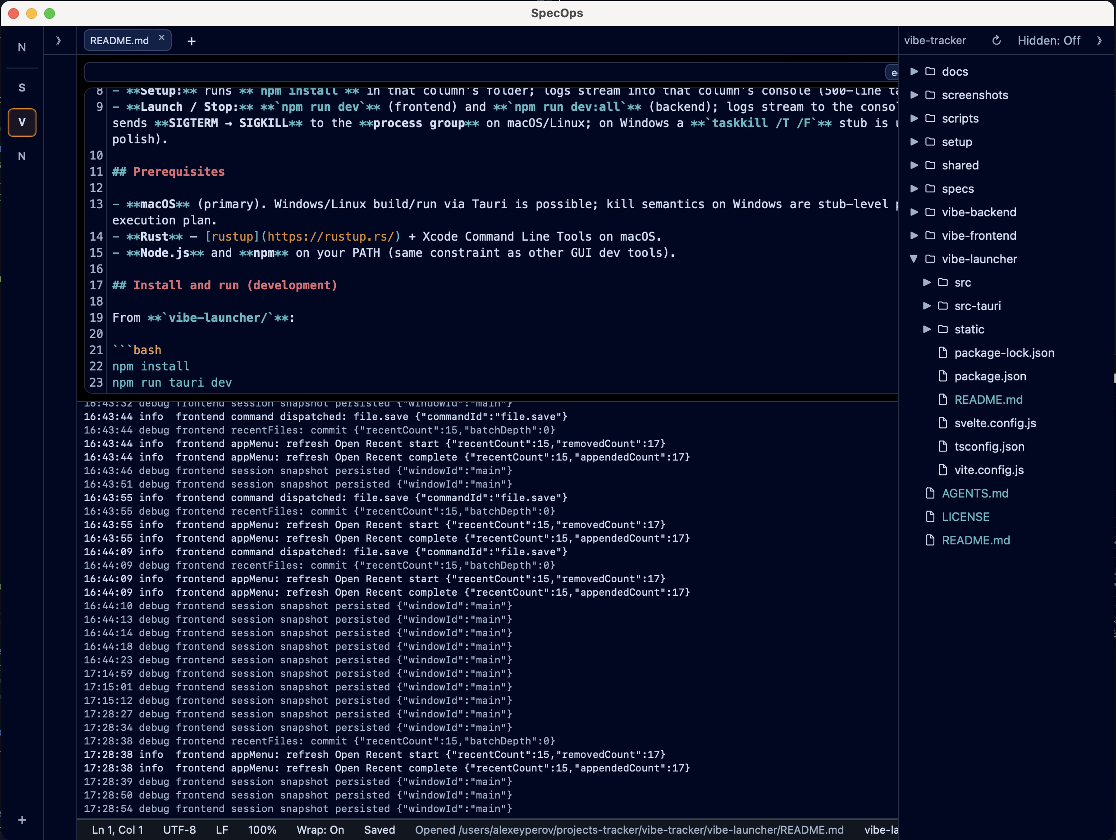Open AGENTS.md in file tree
The height and width of the screenshot is (840, 1116).
975,493
